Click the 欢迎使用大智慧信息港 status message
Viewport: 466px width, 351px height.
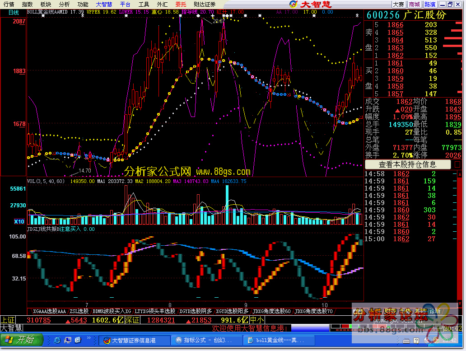[x=249, y=328]
